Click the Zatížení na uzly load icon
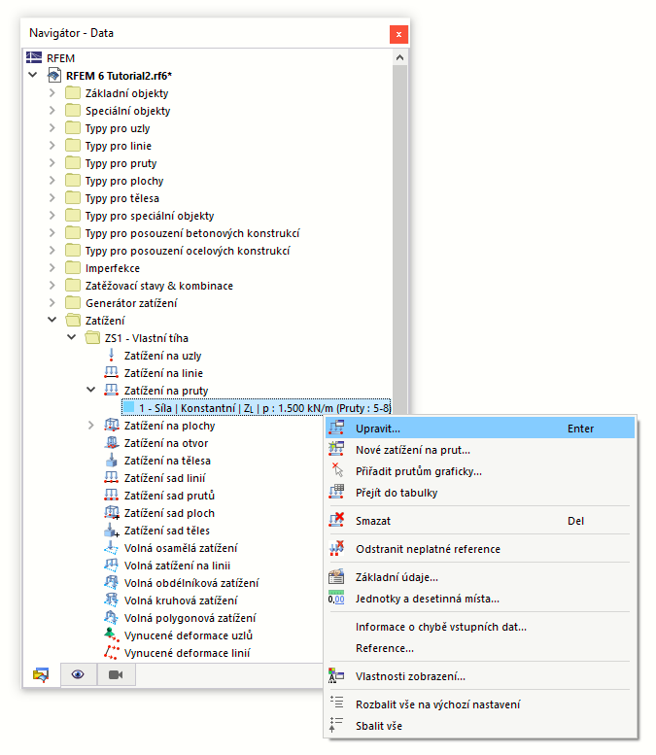 [x=111, y=356]
